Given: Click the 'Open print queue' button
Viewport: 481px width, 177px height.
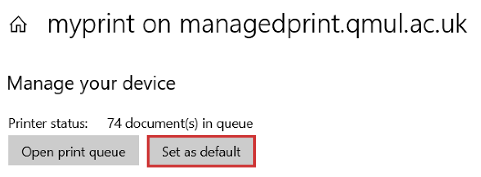Looking at the screenshot, I should 73,151.
